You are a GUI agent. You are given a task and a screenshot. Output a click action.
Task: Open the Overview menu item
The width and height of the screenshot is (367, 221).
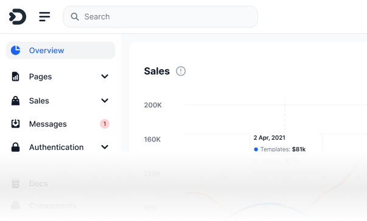pos(61,50)
